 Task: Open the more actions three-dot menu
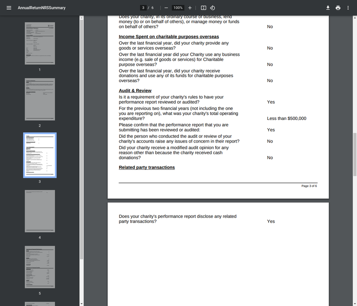348,8
